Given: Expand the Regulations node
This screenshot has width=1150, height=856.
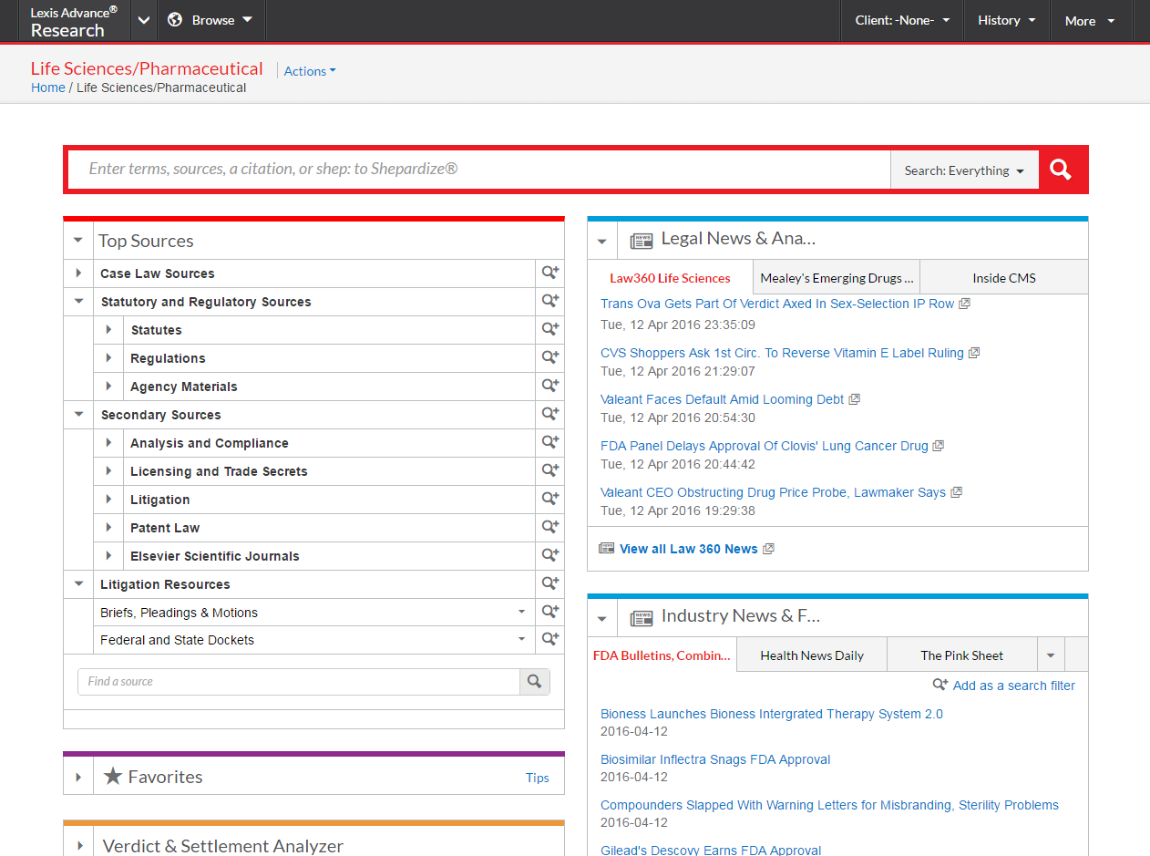Looking at the screenshot, I should [x=108, y=357].
